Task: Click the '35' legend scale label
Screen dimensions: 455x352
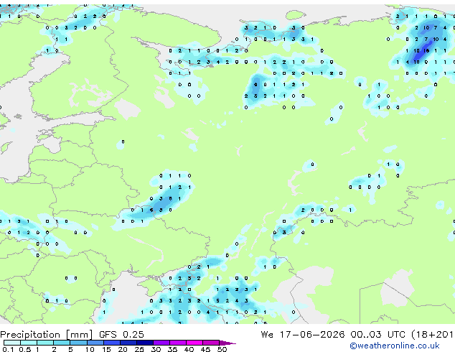Action: tap(172, 349)
